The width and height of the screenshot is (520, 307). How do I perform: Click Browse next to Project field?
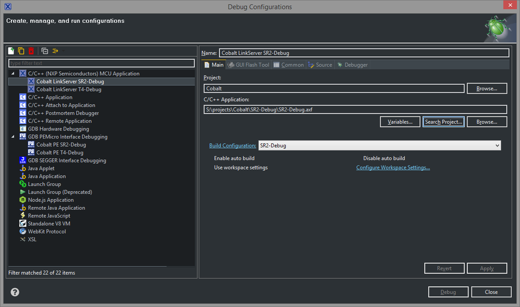pos(487,88)
